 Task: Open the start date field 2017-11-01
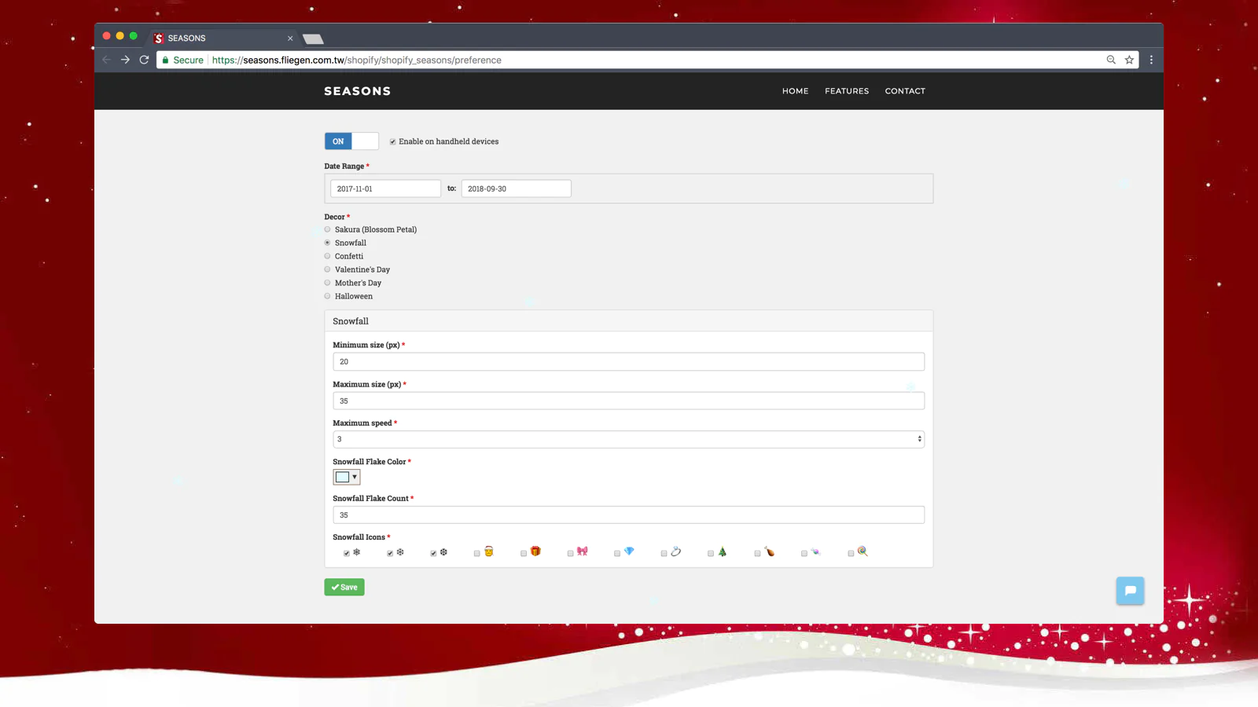(x=385, y=189)
